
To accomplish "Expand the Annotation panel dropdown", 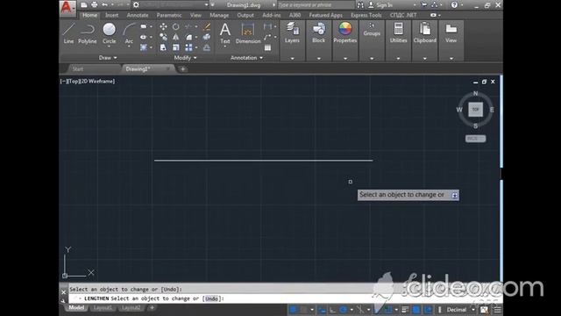I will (246, 58).
